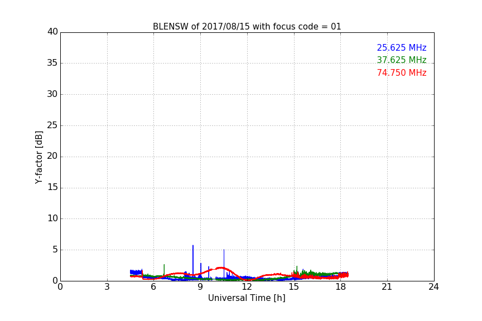Click the y-axis tick label 30

(52, 94)
